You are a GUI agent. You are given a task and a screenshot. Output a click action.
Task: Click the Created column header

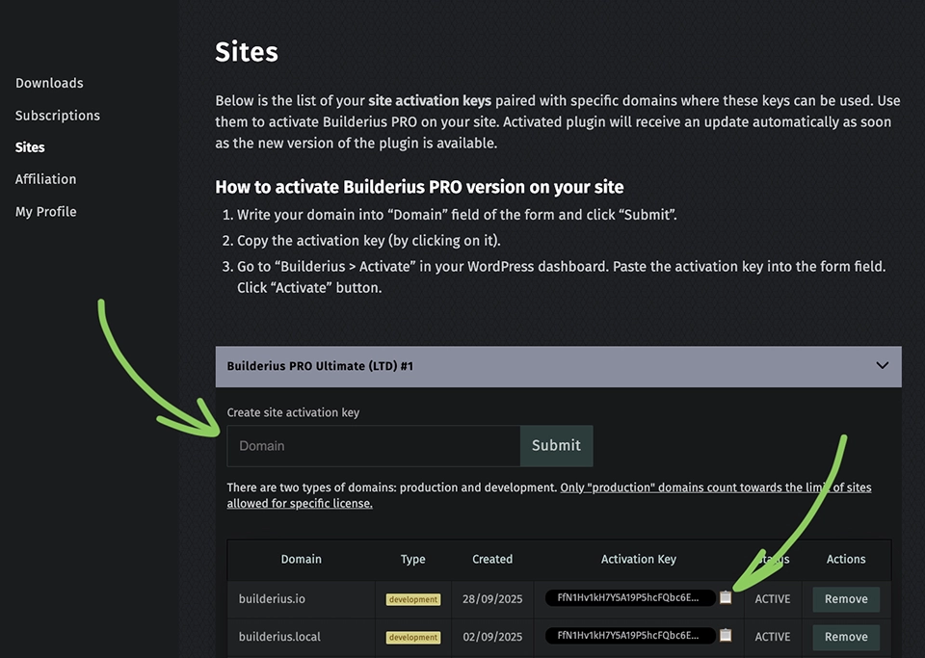(x=491, y=560)
